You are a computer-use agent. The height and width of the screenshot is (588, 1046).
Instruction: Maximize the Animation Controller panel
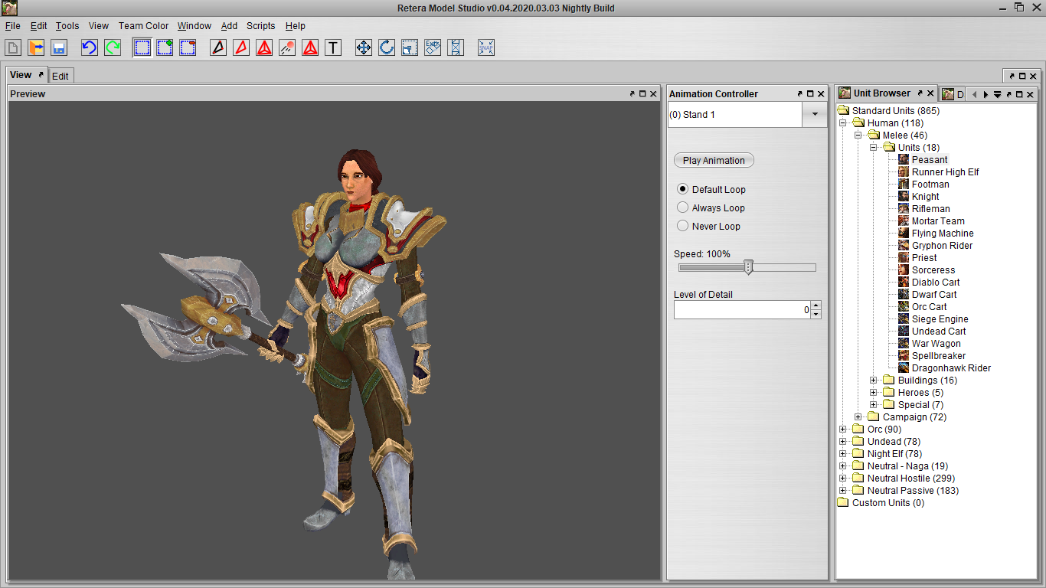811,93
